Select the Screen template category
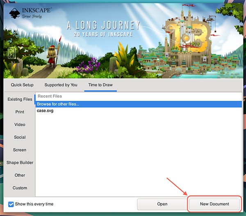 tap(20, 150)
